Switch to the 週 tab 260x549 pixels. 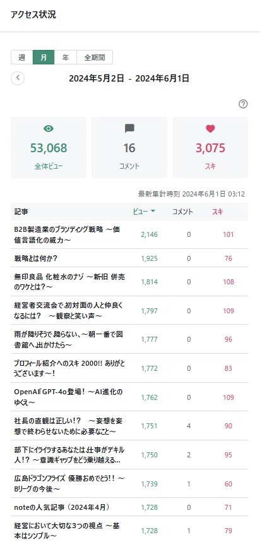[x=22, y=57]
